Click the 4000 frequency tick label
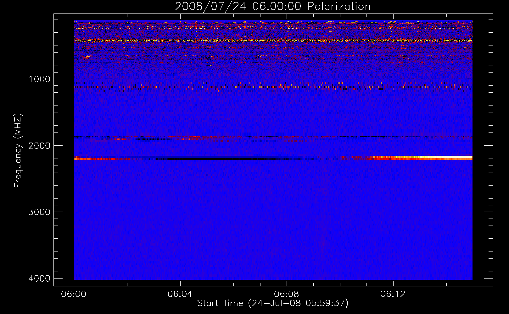This screenshot has width=509, height=314. pos(39,279)
